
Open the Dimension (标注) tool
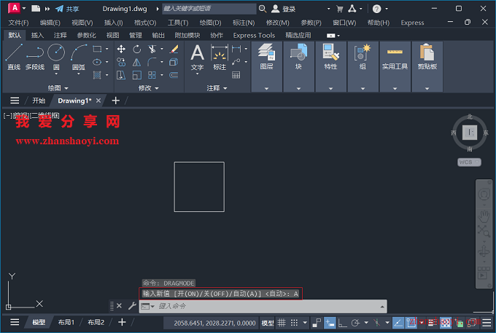220,57
